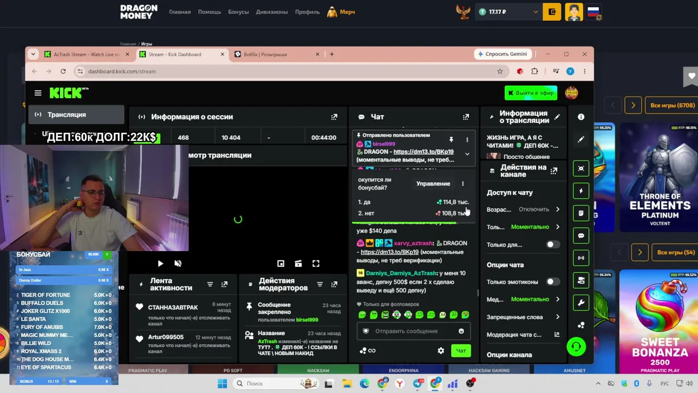Unmute the stream preview

click(178, 264)
